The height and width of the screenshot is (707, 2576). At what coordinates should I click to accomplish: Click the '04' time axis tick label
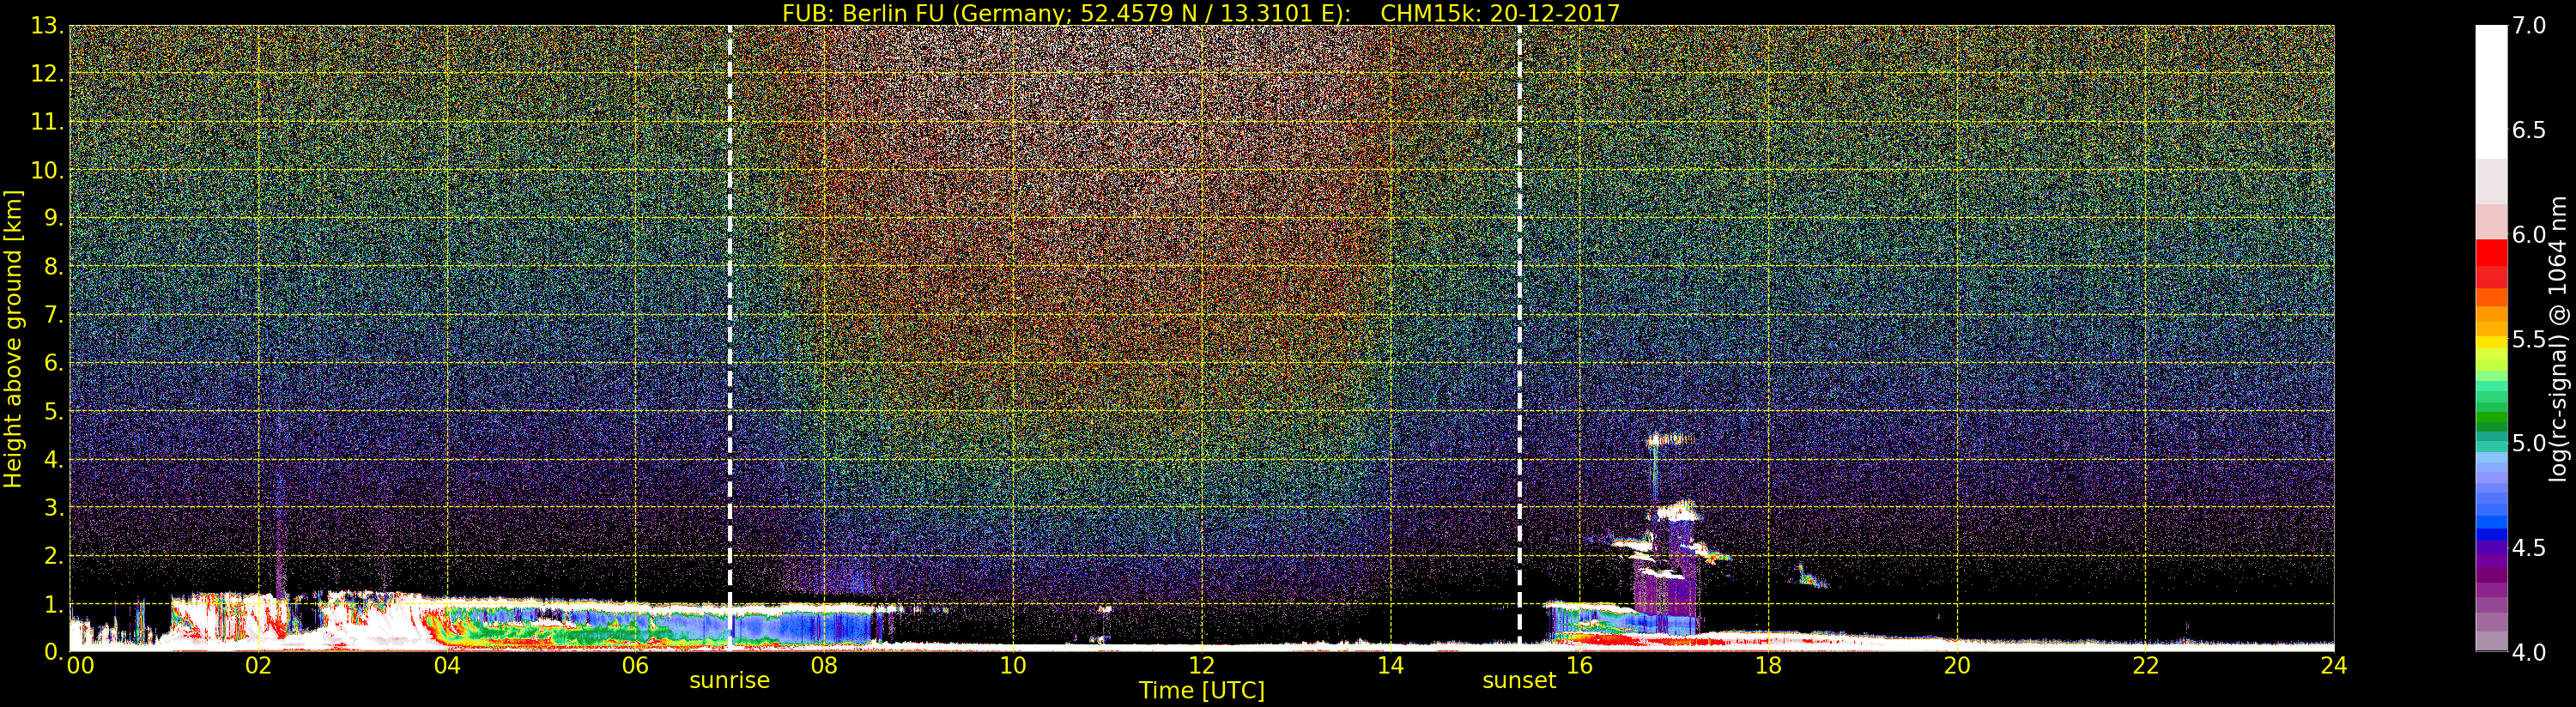(x=447, y=666)
